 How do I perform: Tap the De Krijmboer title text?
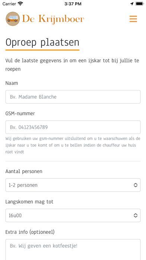53,19
